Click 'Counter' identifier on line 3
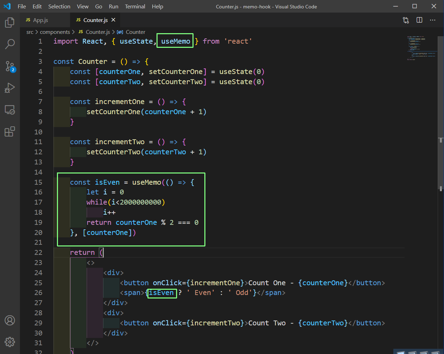Image resolution: width=444 pixels, height=354 pixels. [x=93, y=61]
